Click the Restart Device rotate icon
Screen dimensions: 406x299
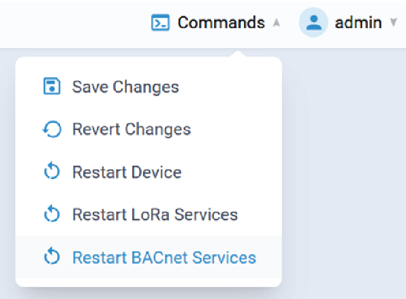point(52,172)
